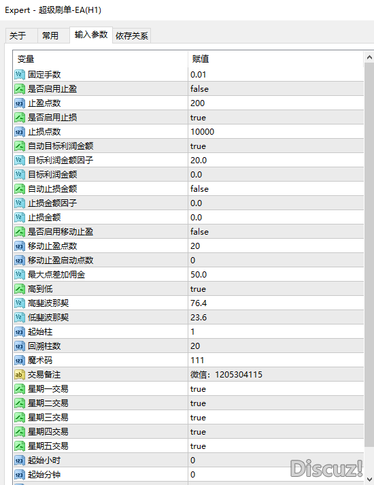374x485 pixels.
Task: Edit the 止损点数 value 10000
Action: coord(275,132)
